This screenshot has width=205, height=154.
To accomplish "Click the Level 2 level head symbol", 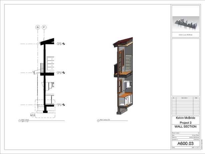I will tap(64, 72).
